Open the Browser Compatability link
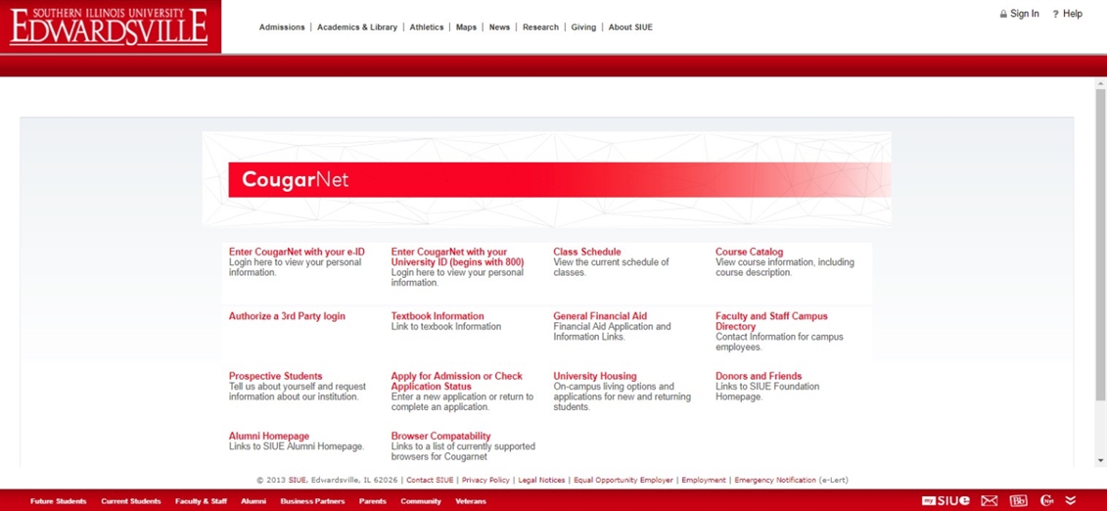 [440, 436]
